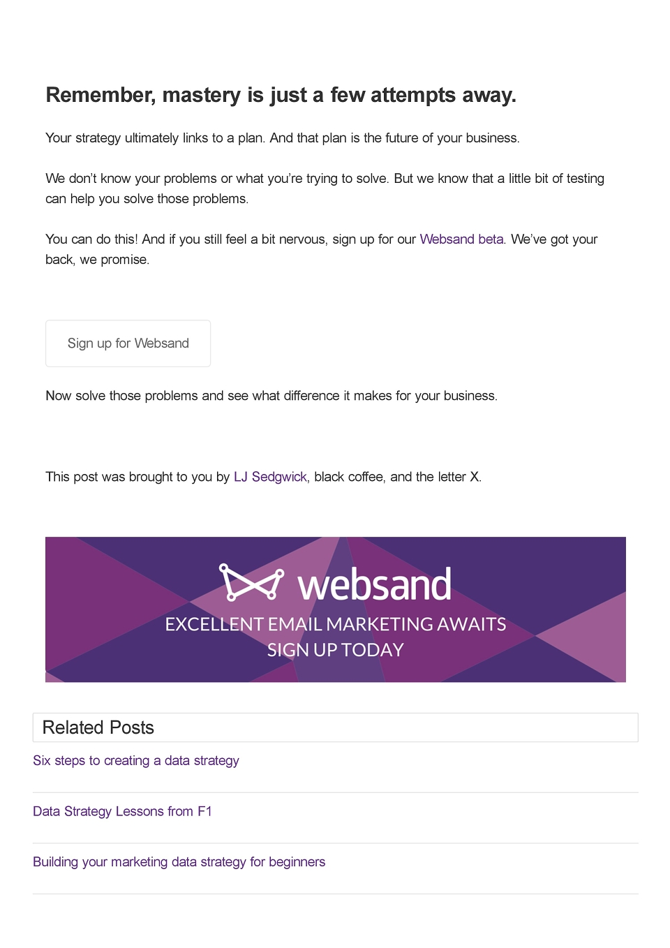Click the text You can do this!

pyautogui.click(x=91, y=239)
